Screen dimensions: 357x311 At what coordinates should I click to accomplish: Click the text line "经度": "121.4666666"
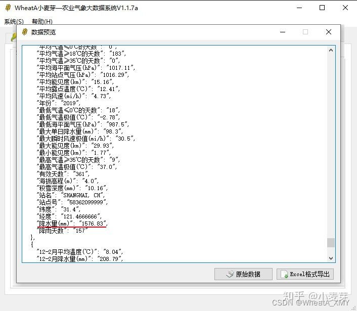[69, 216]
